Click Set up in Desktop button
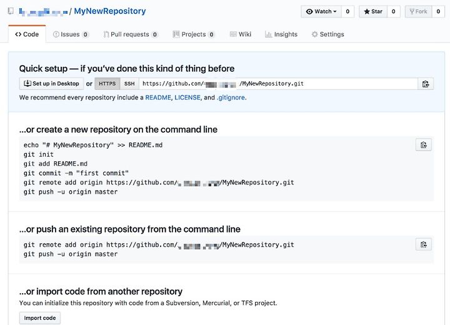The height and width of the screenshot is (325, 450). (51, 84)
